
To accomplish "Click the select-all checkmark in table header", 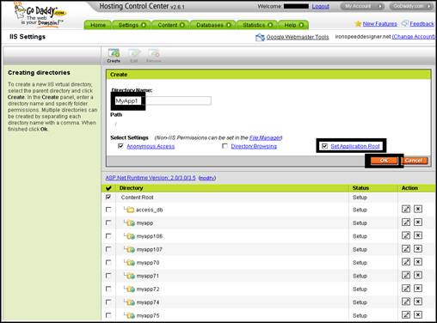I will 108,188.
